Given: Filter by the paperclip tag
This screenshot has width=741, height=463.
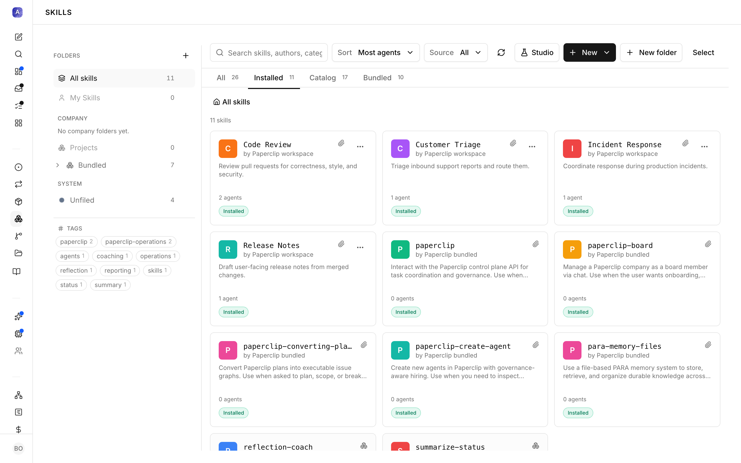Looking at the screenshot, I should click(x=76, y=242).
